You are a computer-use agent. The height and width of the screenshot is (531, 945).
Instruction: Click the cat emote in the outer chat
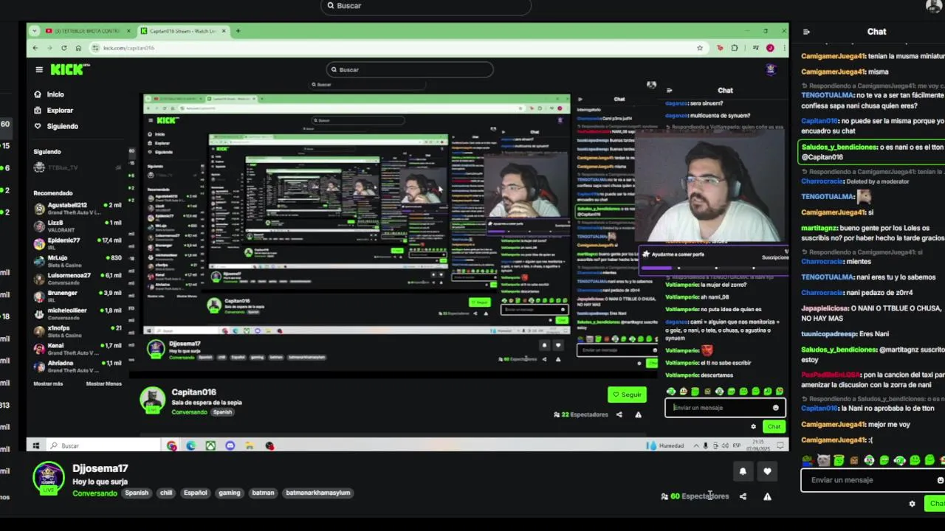click(x=823, y=460)
